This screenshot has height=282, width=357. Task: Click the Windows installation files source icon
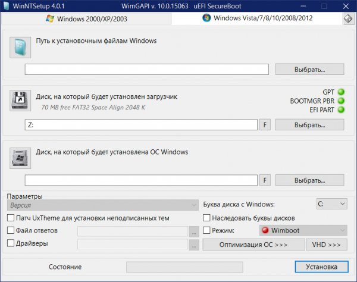point(20,48)
